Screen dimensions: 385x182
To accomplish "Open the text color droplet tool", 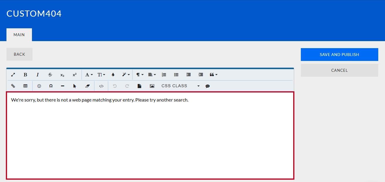I will tap(113, 75).
